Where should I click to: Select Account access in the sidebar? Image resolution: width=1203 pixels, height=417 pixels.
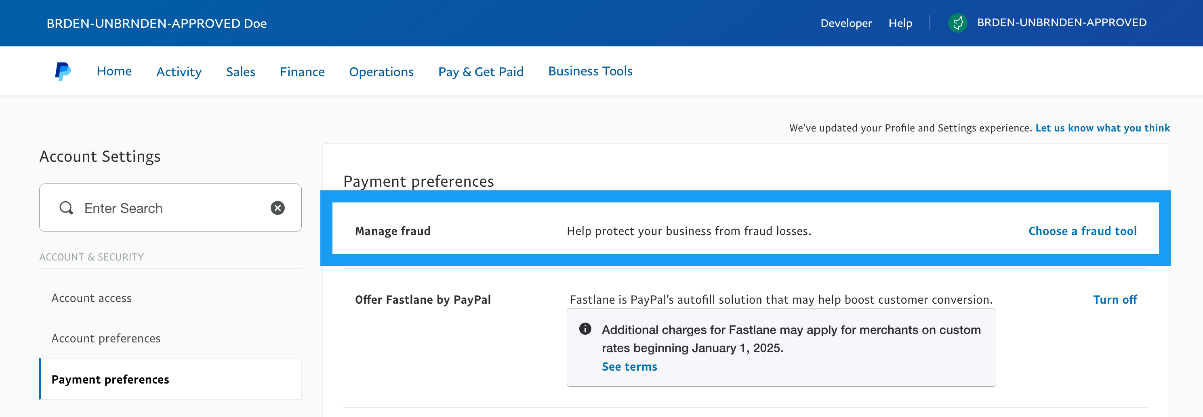click(92, 298)
